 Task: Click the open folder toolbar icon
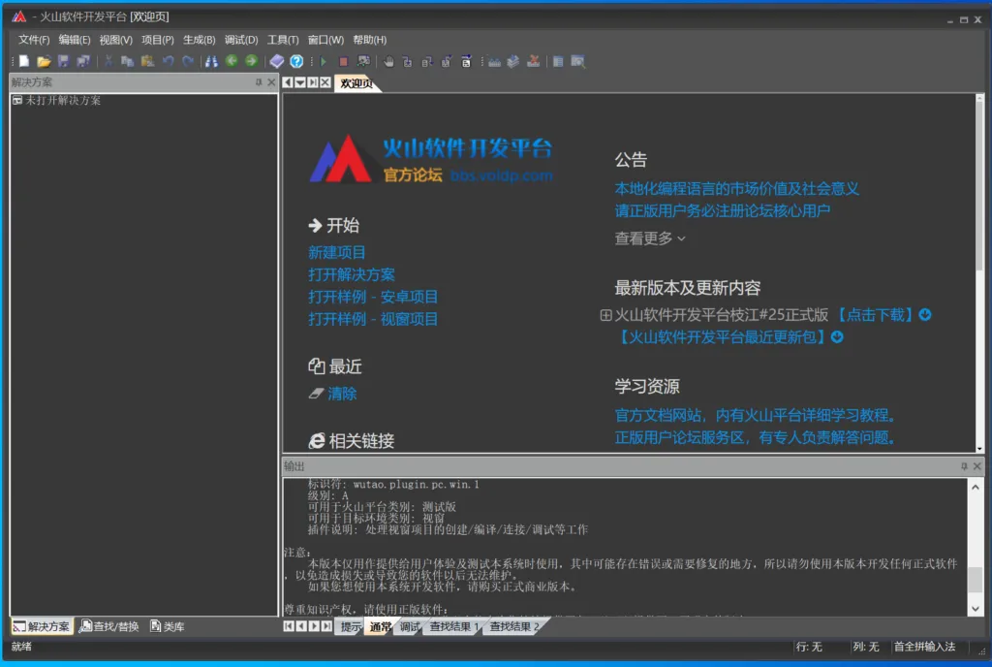(x=44, y=61)
